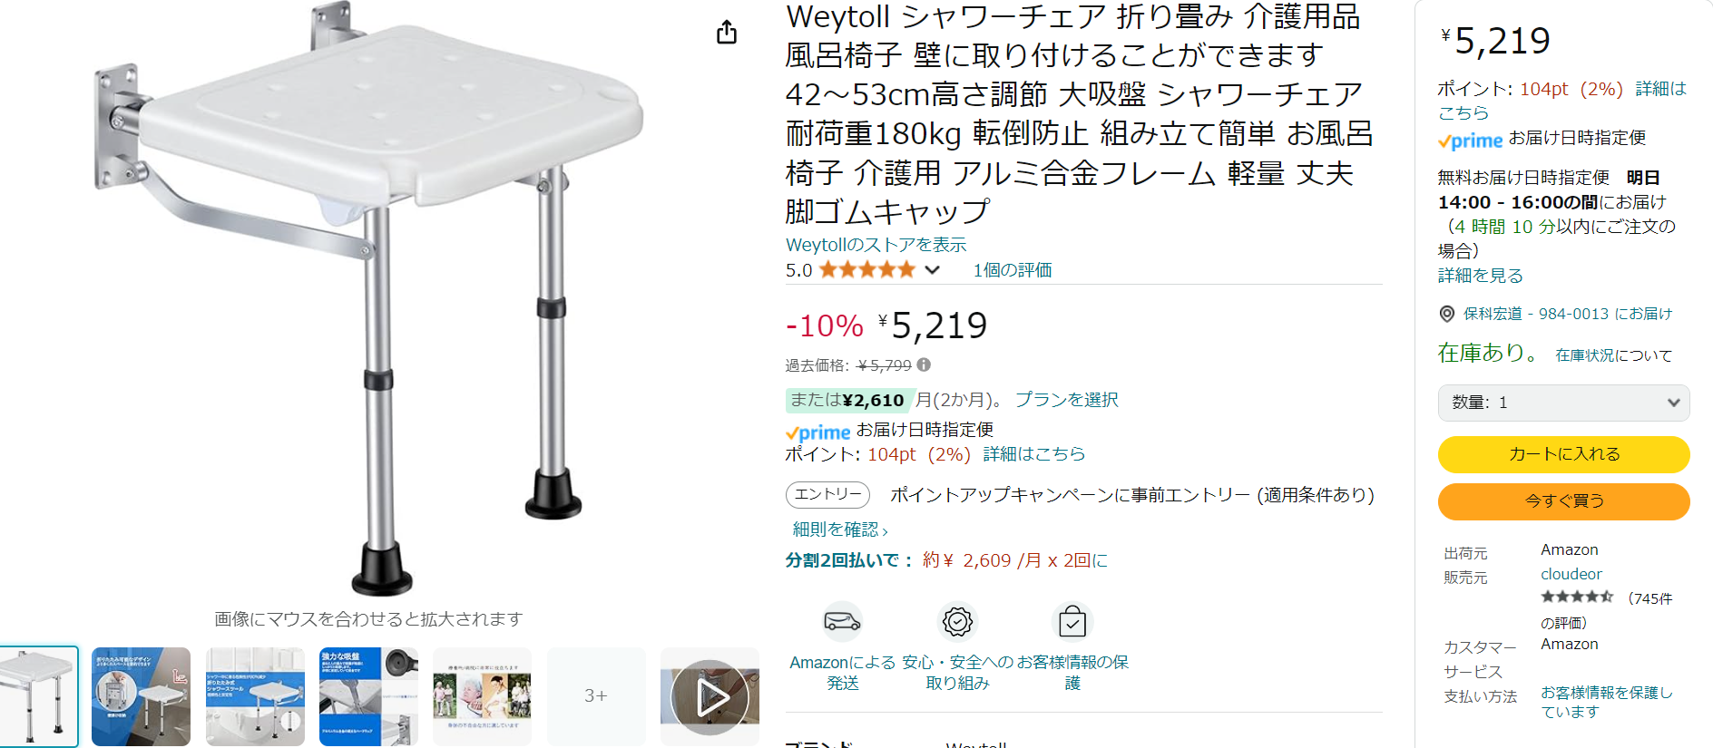Open the 3+ more images thumbnail
The width and height of the screenshot is (1713, 748).
pyautogui.click(x=596, y=696)
